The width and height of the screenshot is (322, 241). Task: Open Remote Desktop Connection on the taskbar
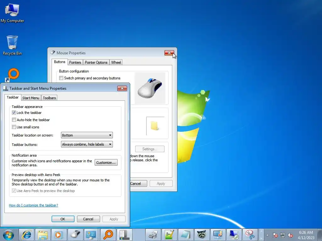234,235
